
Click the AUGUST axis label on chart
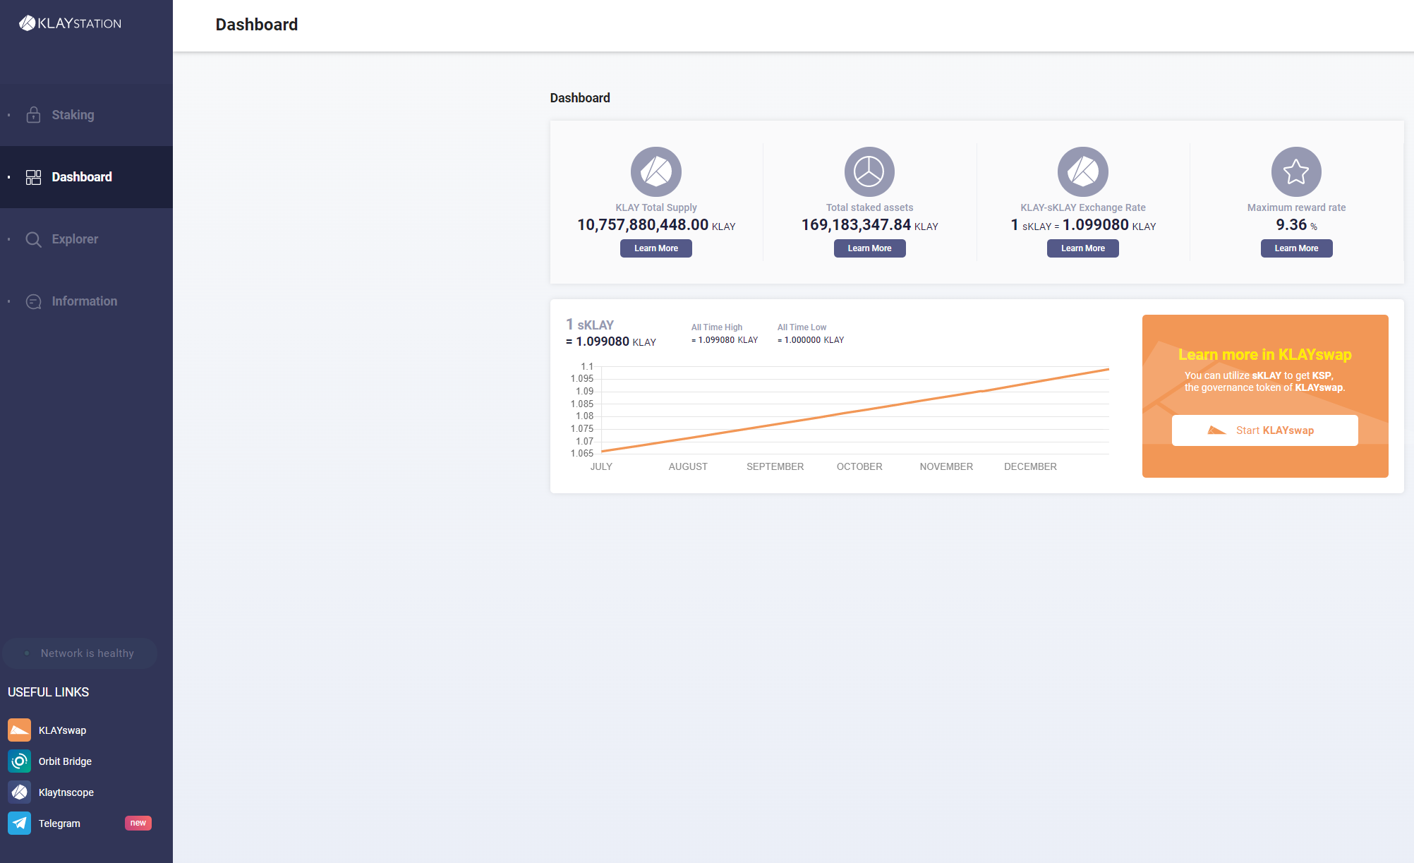tap(688, 467)
